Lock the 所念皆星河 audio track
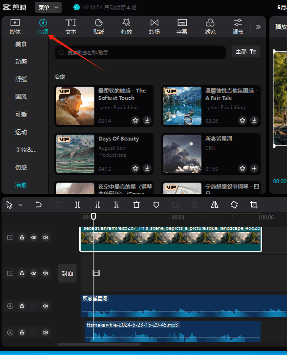Screen dimensions: 287x355 (x=22, y=306)
